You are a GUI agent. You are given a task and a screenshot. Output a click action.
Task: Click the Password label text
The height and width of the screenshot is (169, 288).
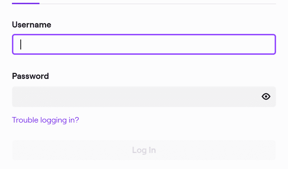coord(31,76)
